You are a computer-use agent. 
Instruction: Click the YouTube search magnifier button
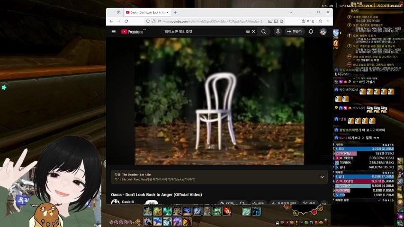click(x=264, y=32)
